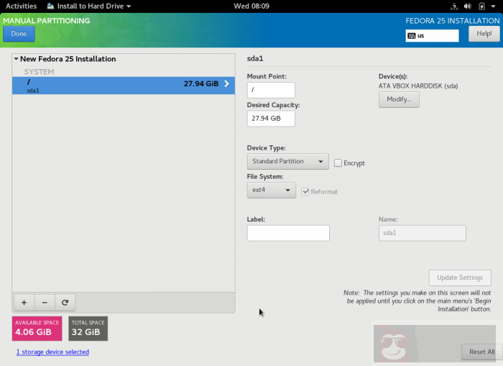Click the Help! button
Screen dimensions: 503x366
pyautogui.click(x=484, y=34)
